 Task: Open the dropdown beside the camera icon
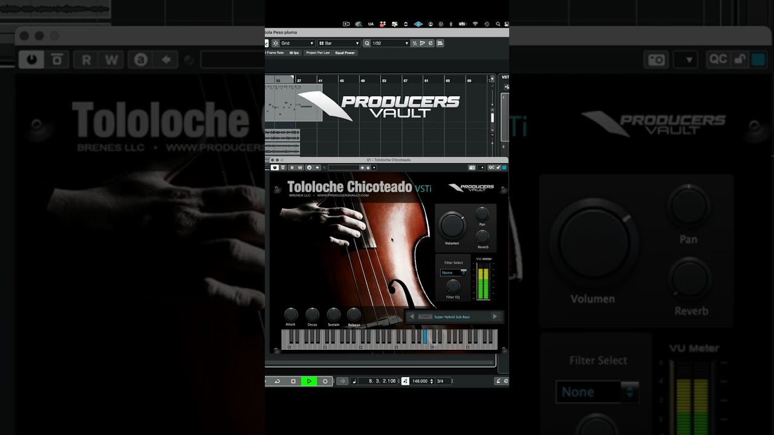pos(482,167)
